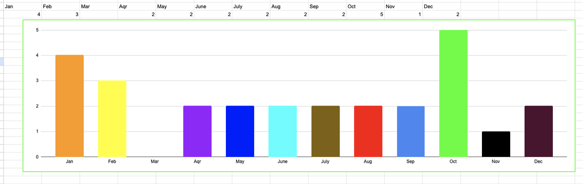Select the value cell 2 under Dec
Screen dimensions: 583x184
(442, 15)
